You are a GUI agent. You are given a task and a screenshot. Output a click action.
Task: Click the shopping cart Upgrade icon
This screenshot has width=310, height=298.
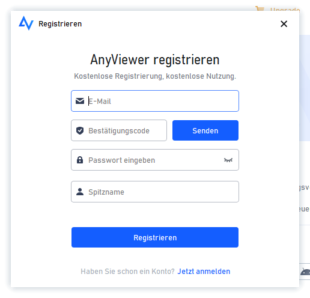(260, 9)
